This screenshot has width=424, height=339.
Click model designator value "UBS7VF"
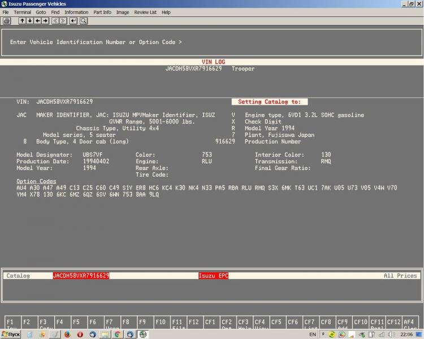93,155
